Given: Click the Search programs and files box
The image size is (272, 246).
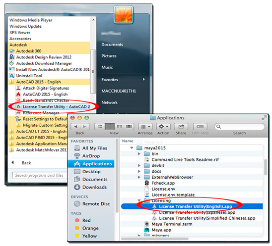Looking at the screenshot, I should [40, 175].
